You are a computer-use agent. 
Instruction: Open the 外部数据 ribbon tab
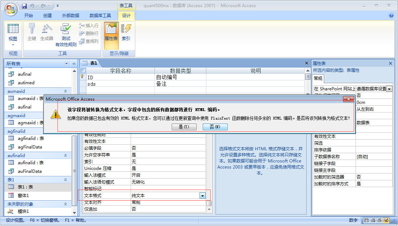[x=71, y=15]
